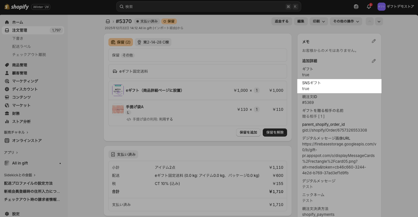Click the 保留を追加 button

[248, 132]
